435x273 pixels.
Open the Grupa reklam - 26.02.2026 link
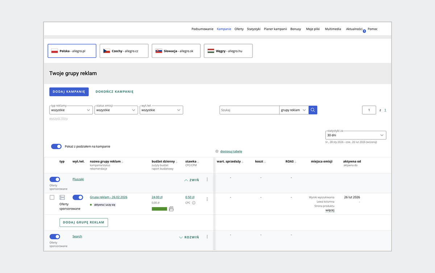tap(108, 197)
